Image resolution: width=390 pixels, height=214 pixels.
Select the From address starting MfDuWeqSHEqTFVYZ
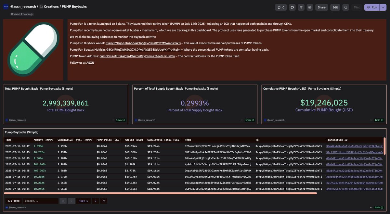(x=217, y=146)
